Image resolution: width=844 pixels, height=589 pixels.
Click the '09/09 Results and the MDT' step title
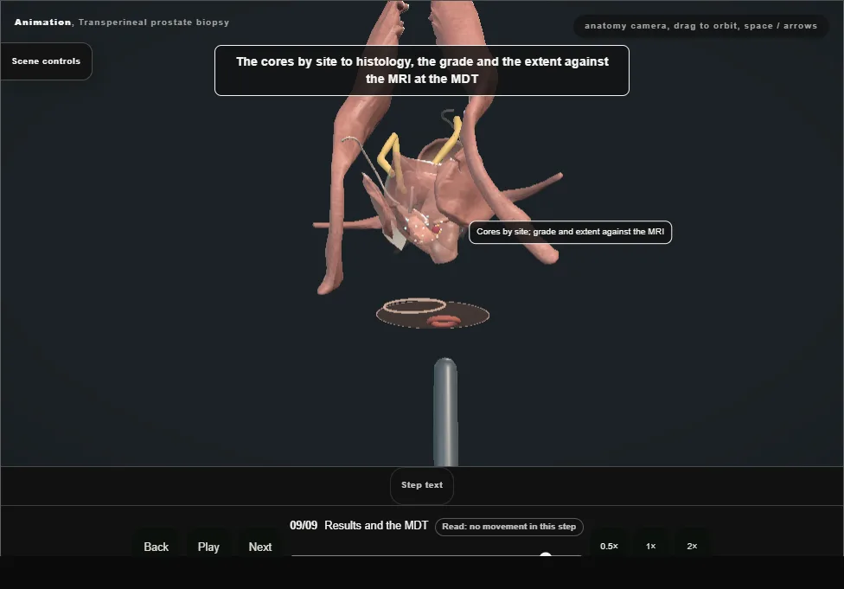tap(359, 526)
